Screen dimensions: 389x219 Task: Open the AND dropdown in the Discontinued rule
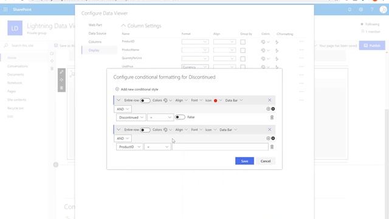[x=123, y=109]
